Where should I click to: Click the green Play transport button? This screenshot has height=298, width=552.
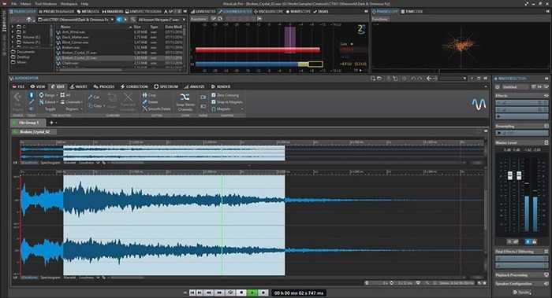coord(252,292)
